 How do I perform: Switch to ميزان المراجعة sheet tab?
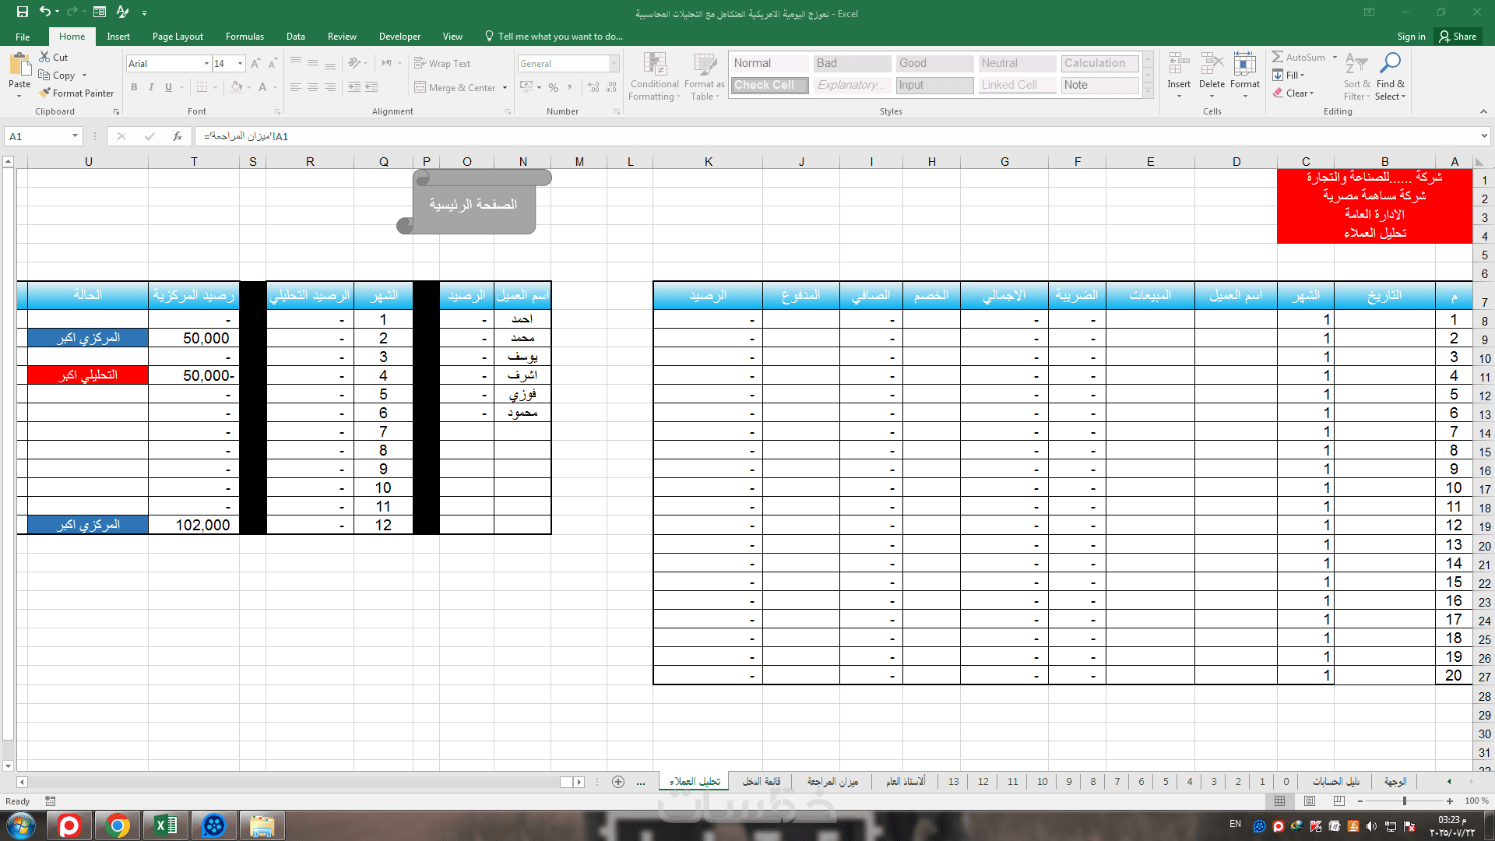click(832, 781)
